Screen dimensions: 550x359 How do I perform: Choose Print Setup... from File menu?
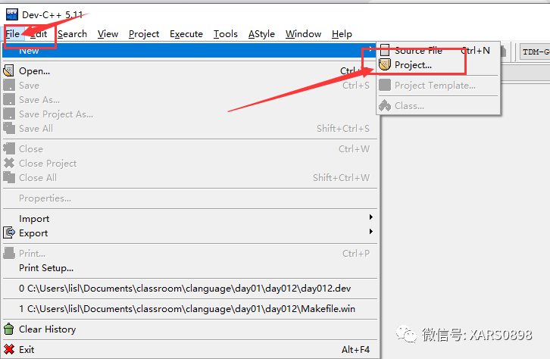(189, 268)
